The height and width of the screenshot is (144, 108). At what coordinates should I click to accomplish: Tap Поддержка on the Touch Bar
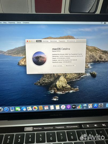pyautogui.click(x=60, y=127)
